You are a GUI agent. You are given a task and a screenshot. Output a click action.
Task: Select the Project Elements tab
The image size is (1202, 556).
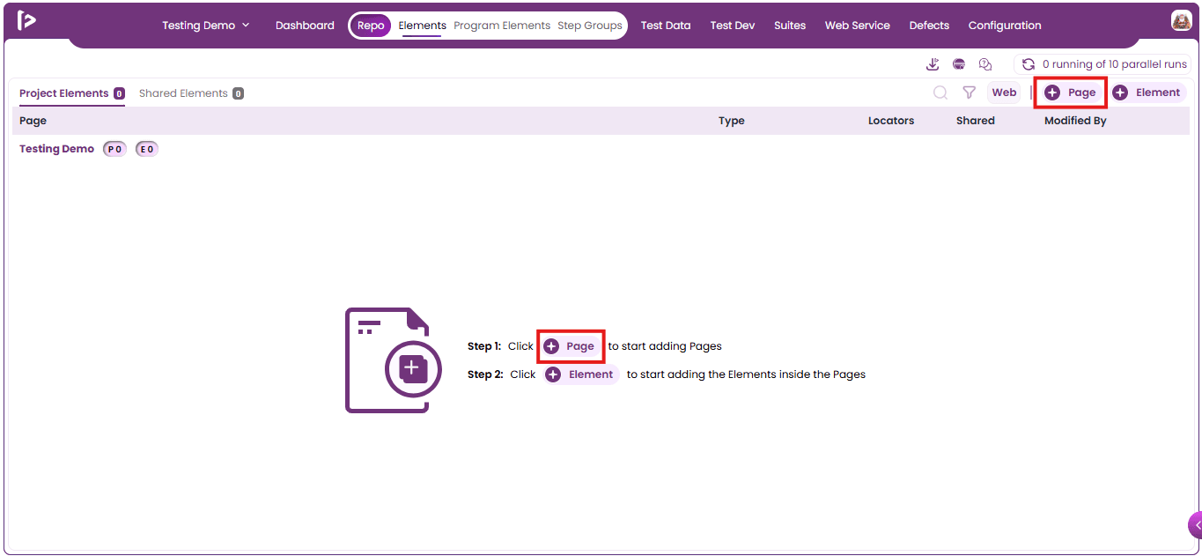pyautogui.click(x=72, y=93)
